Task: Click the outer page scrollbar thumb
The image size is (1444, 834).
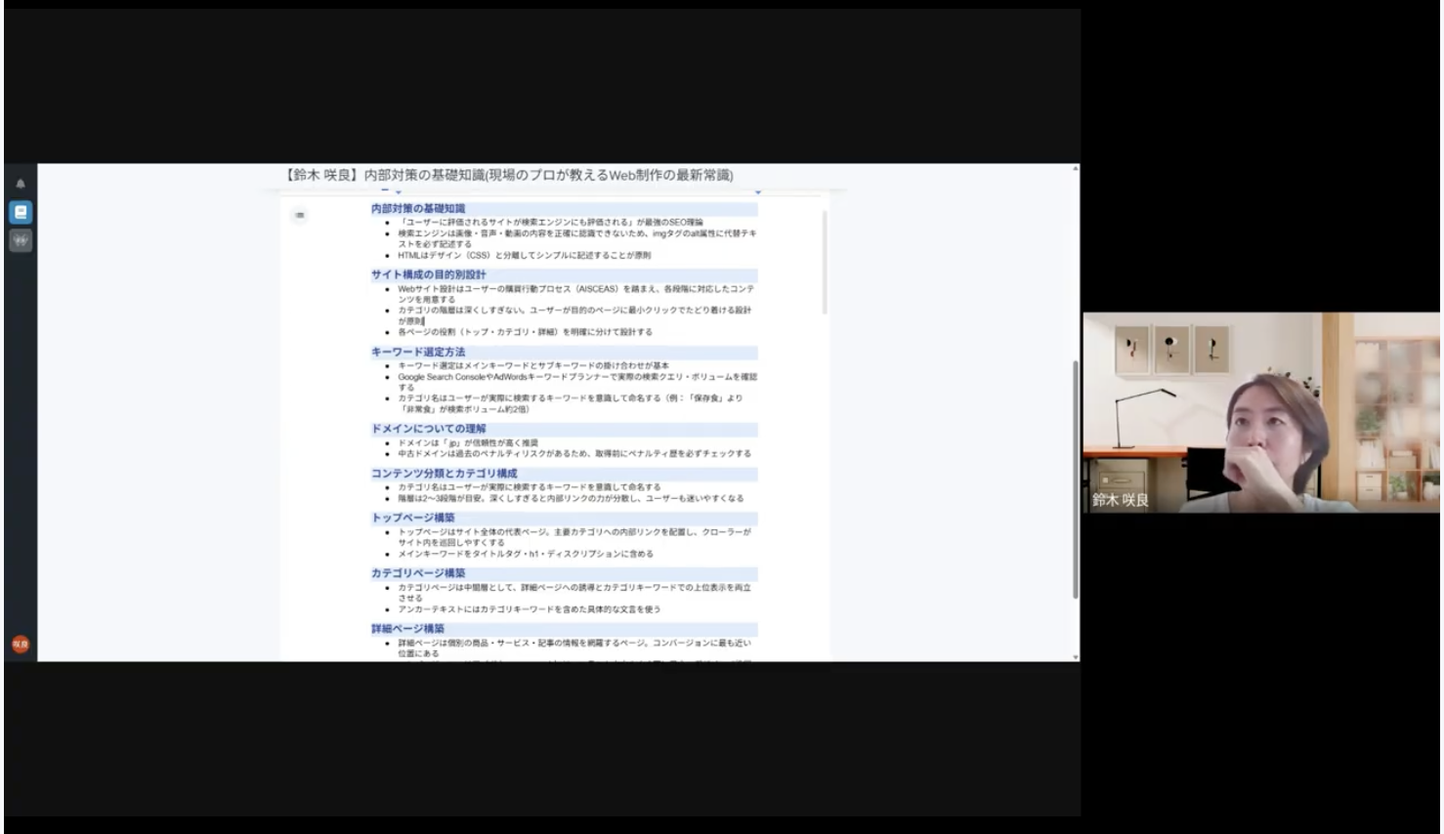Action: click(1076, 479)
